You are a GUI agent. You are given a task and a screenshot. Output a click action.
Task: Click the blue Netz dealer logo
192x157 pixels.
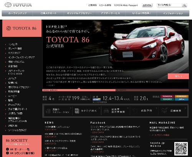click(182, 99)
